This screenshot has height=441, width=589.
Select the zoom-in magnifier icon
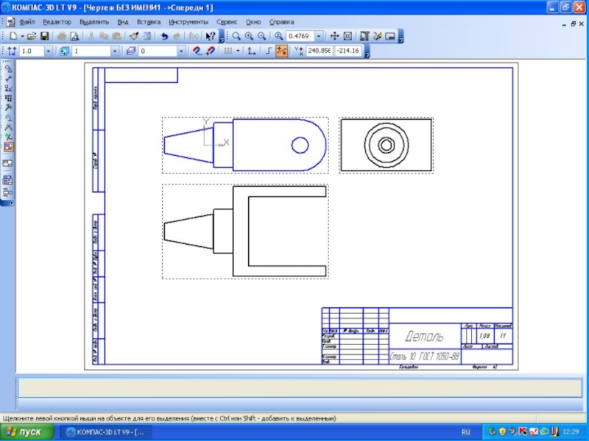coord(249,36)
